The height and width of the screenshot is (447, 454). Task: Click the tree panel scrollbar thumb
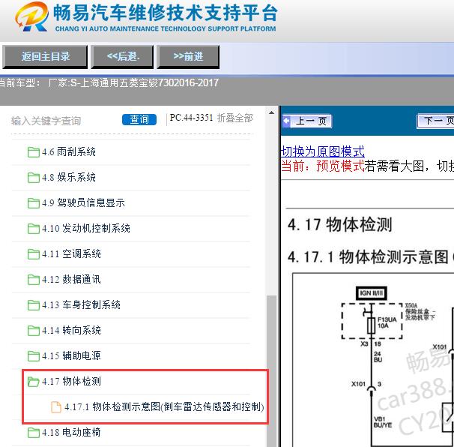271,371
